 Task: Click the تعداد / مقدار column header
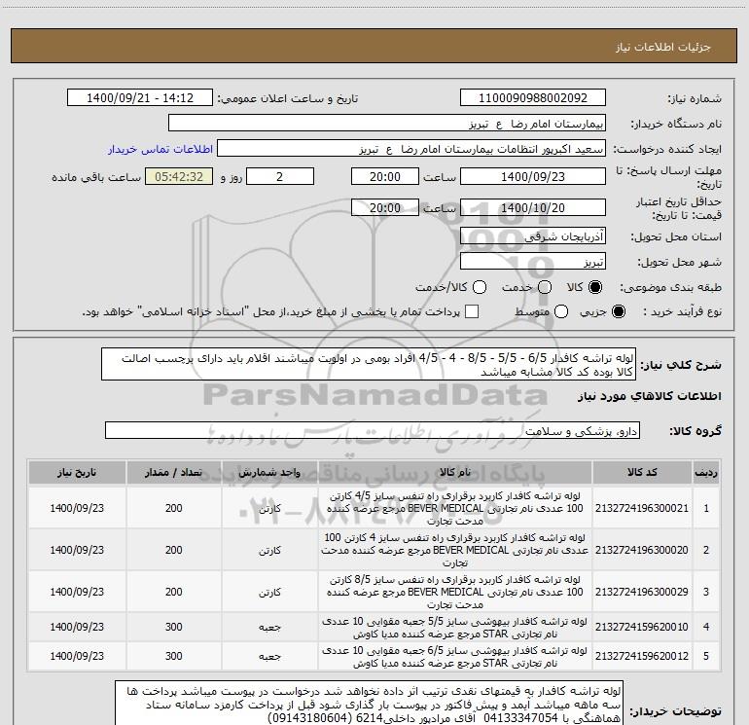(x=173, y=473)
